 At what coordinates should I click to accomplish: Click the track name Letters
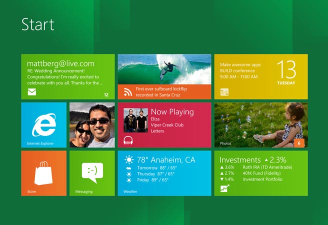(157, 131)
